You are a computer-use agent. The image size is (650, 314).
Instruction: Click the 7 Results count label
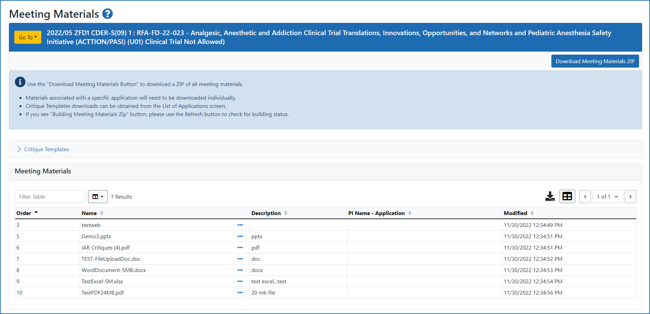point(121,197)
